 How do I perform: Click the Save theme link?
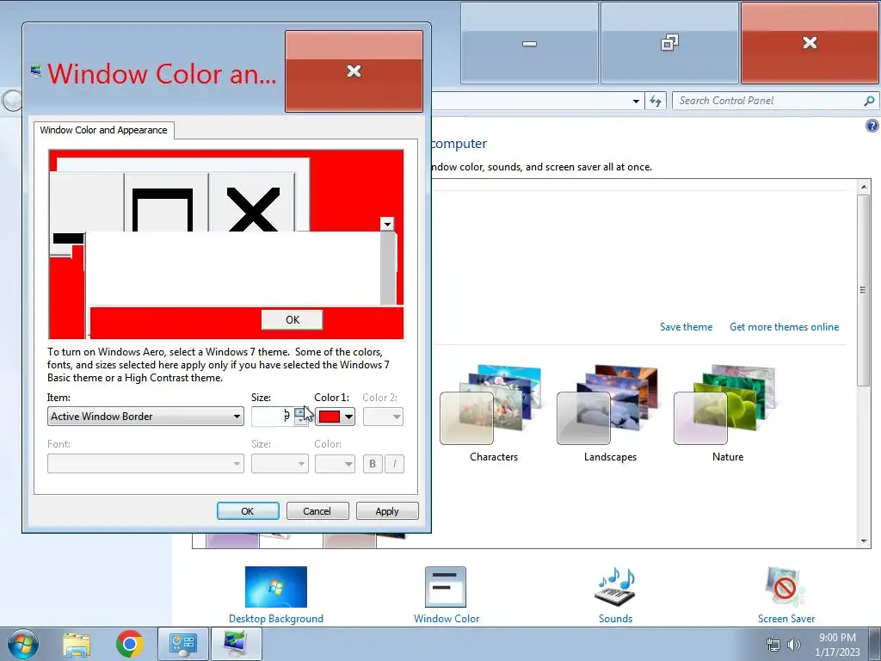coord(686,326)
